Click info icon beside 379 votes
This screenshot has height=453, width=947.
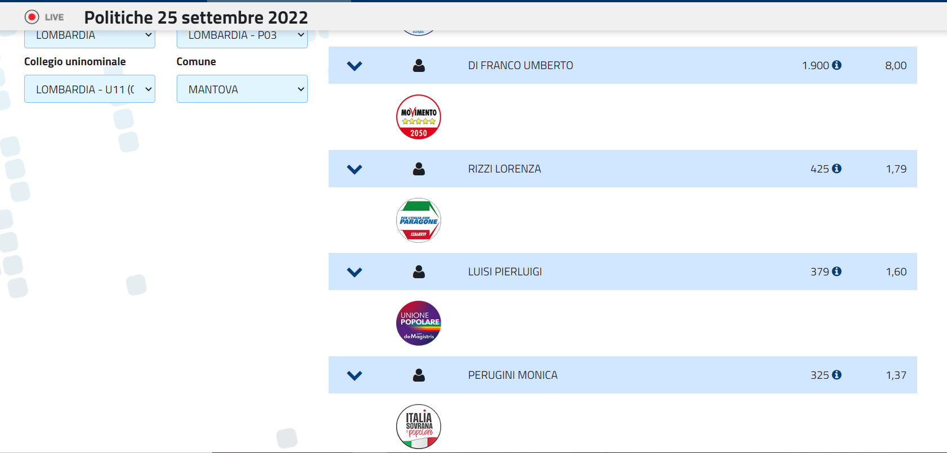pos(837,271)
